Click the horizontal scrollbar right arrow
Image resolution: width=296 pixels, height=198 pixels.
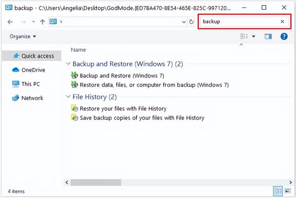pyautogui.click(x=290, y=182)
